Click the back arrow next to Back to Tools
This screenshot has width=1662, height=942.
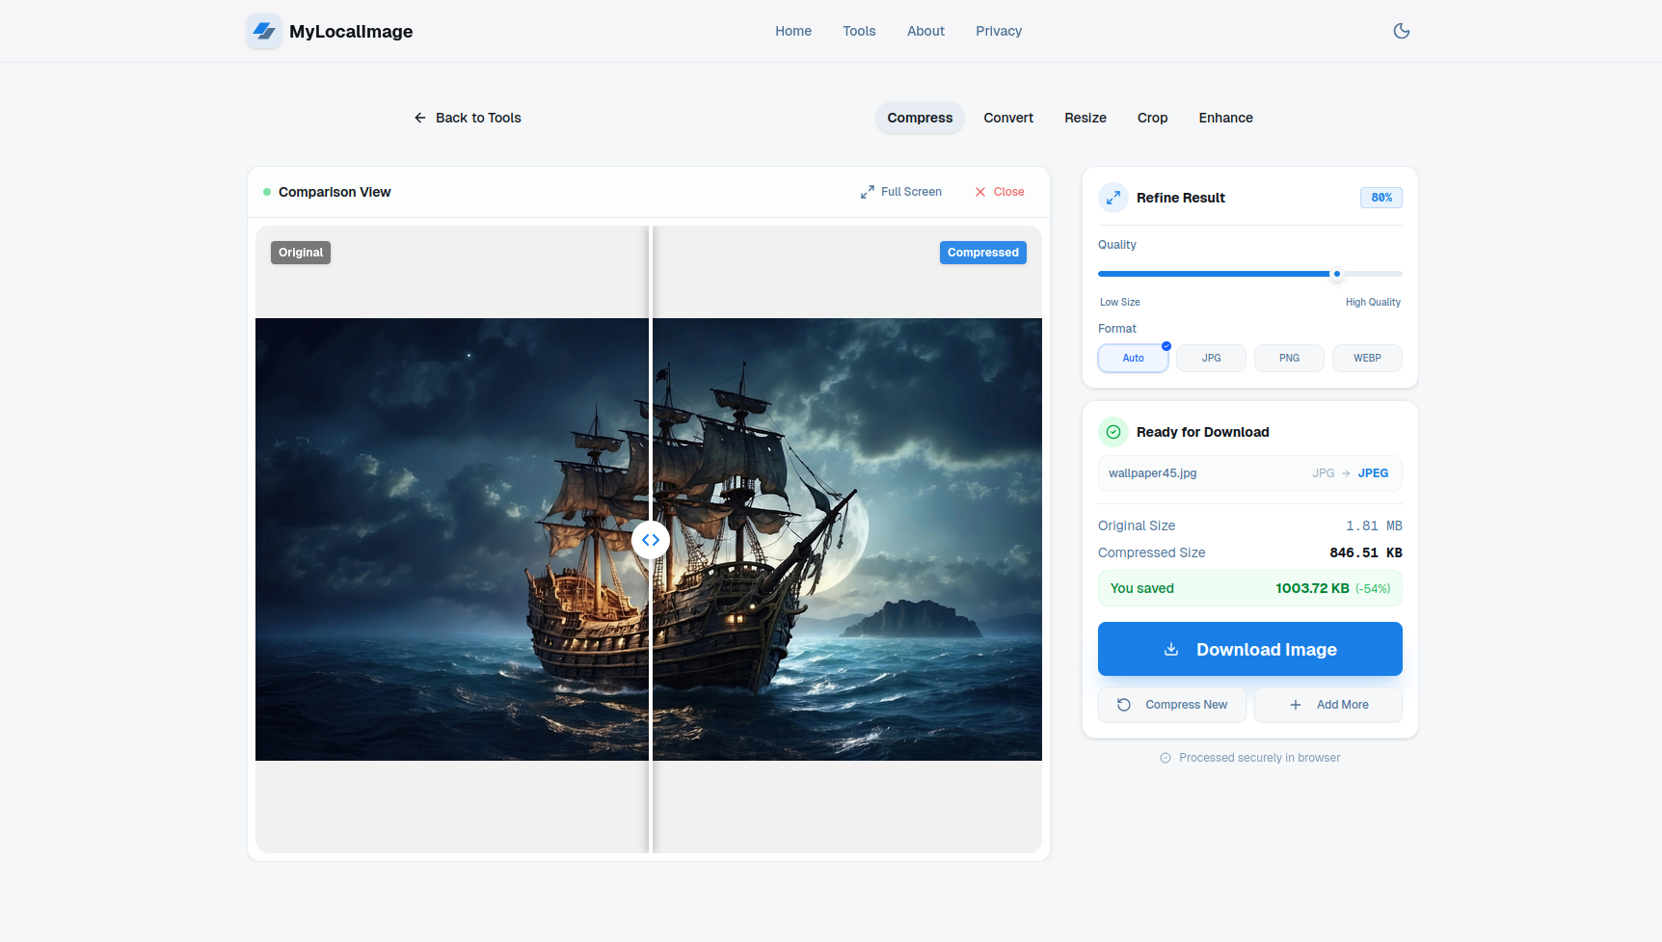[419, 118]
